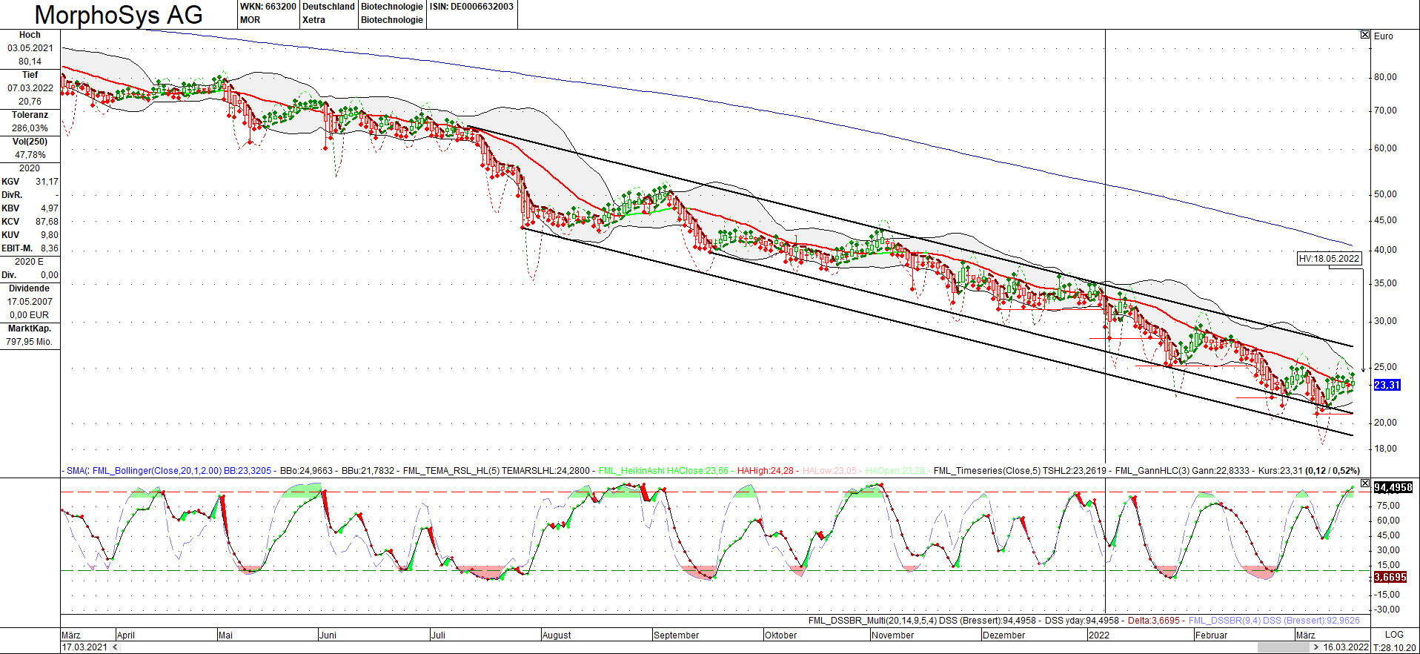Image resolution: width=1420 pixels, height=654 pixels.
Task: Click the KGV value 31,17
Action: (x=47, y=182)
